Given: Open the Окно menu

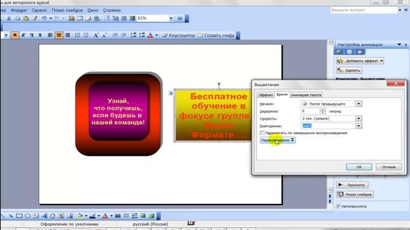Looking at the screenshot, I should [x=93, y=10].
